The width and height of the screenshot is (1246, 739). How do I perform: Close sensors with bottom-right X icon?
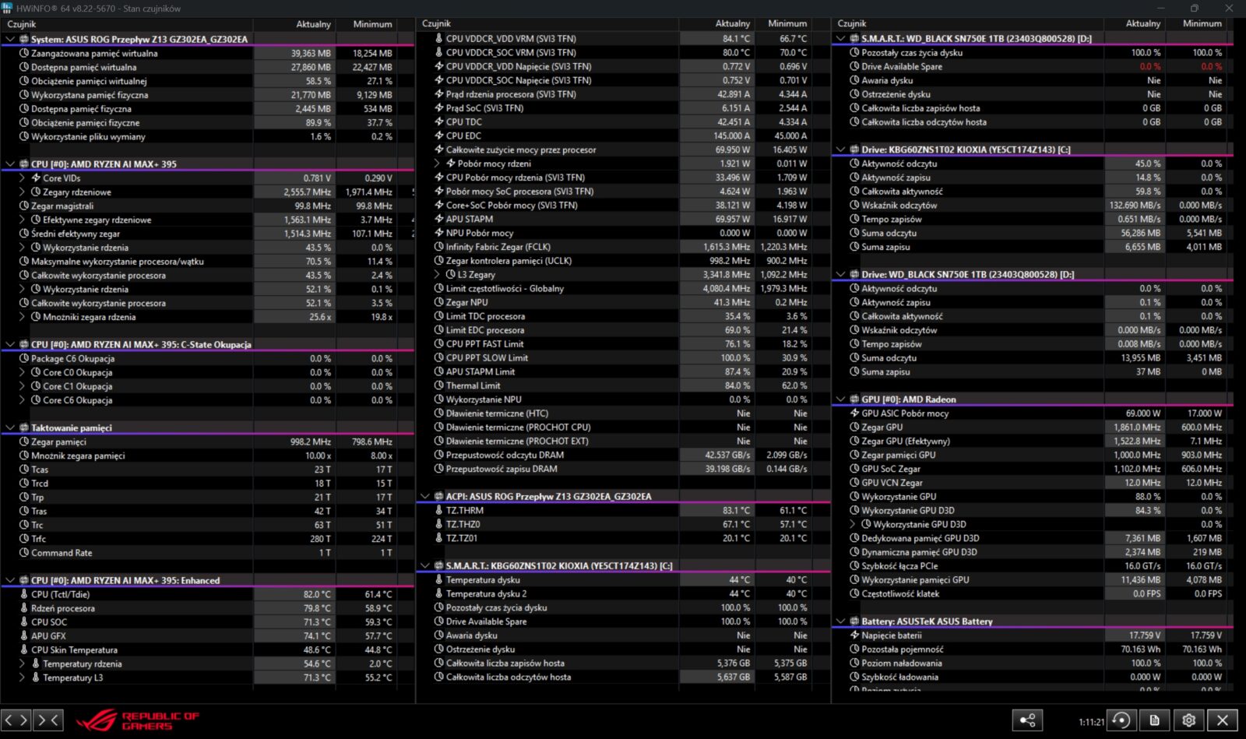[x=1223, y=720]
